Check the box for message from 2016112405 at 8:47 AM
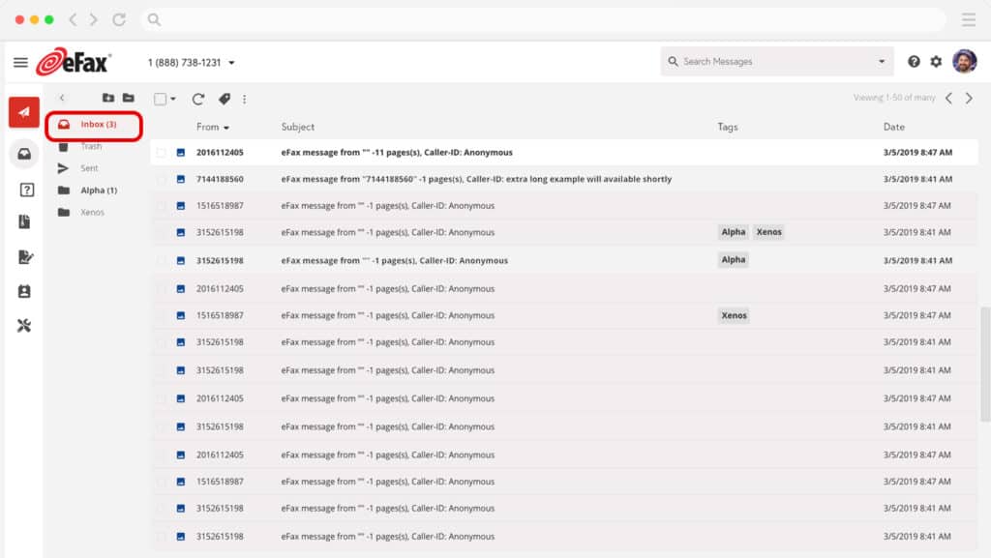The height and width of the screenshot is (558, 991). pyautogui.click(x=162, y=153)
